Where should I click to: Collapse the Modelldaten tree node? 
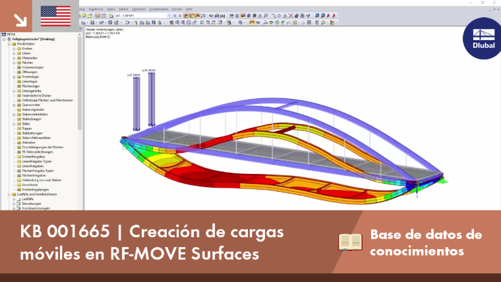coord(9,43)
